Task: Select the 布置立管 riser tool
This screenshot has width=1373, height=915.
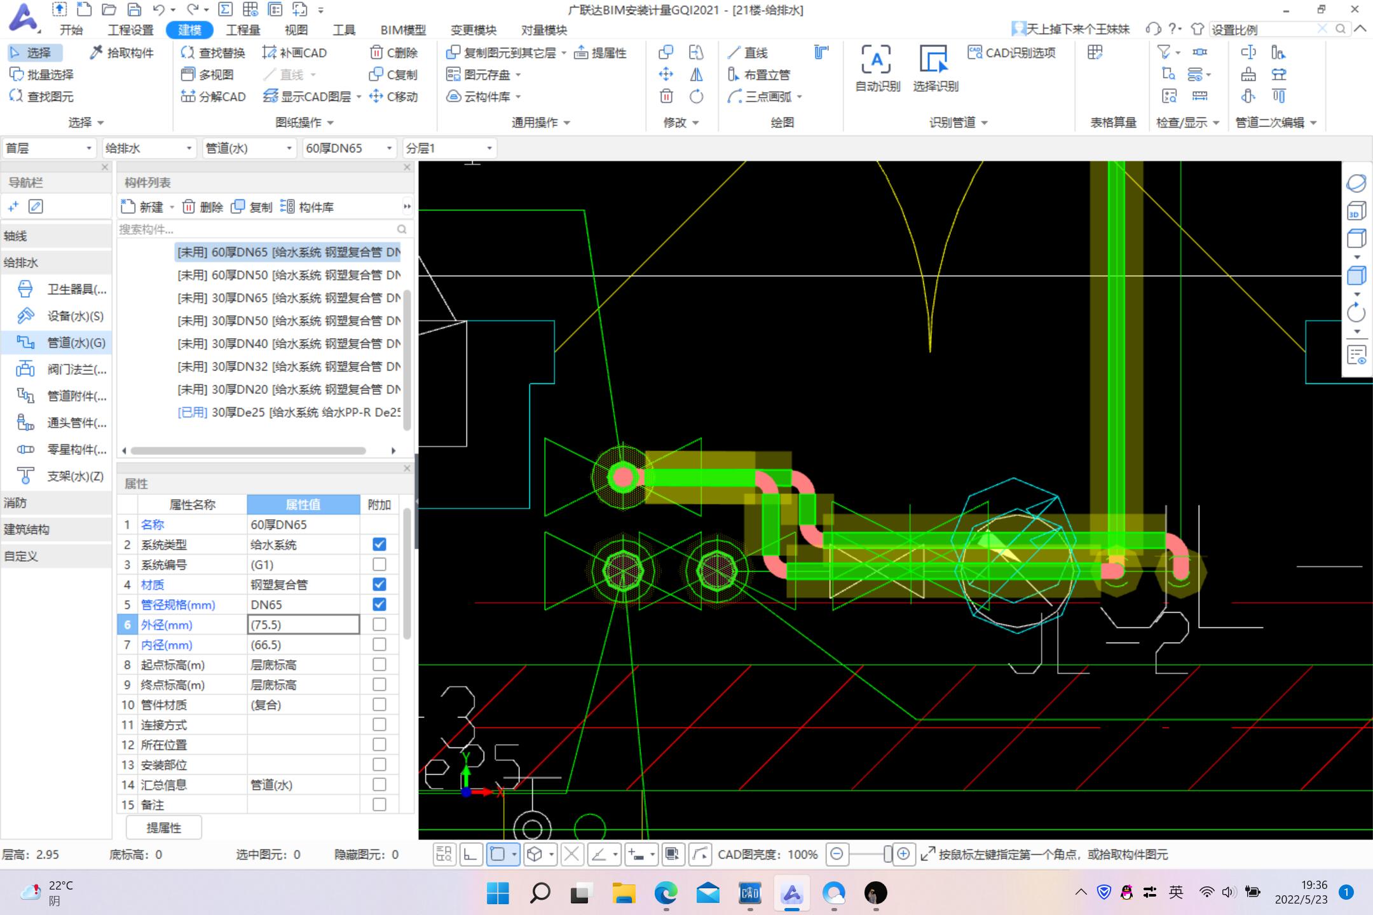Action: point(758,75)
